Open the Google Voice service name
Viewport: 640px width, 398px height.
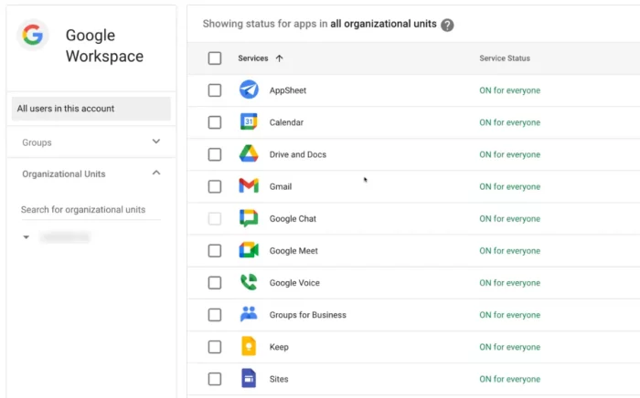294,283
